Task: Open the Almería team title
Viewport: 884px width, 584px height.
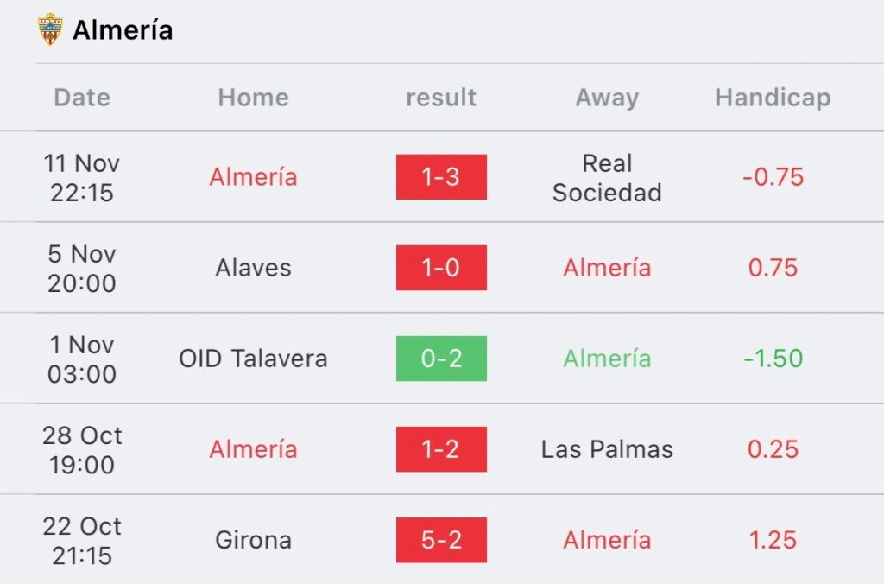Action: click(x=123, y=30)
